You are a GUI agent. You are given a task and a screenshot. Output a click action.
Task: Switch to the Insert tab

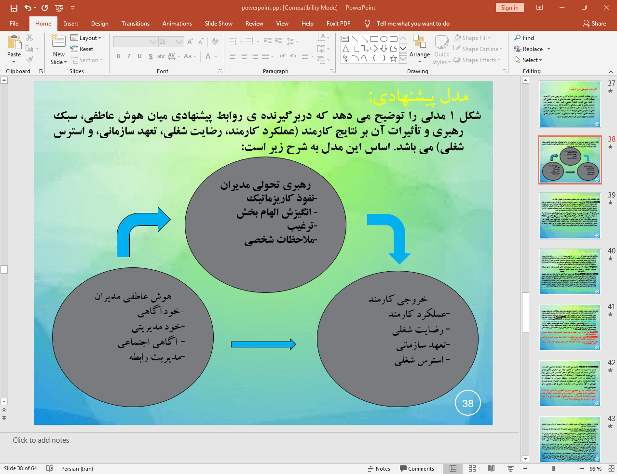point(71,23)
